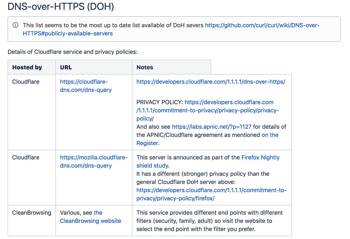Open the labs.apnic.net/?p=1127 link

click(x=211, y=126)
